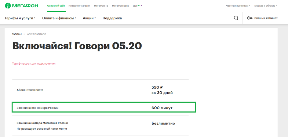Open the Поддержка menu item
Screen dimensions: 288x137
112,18
